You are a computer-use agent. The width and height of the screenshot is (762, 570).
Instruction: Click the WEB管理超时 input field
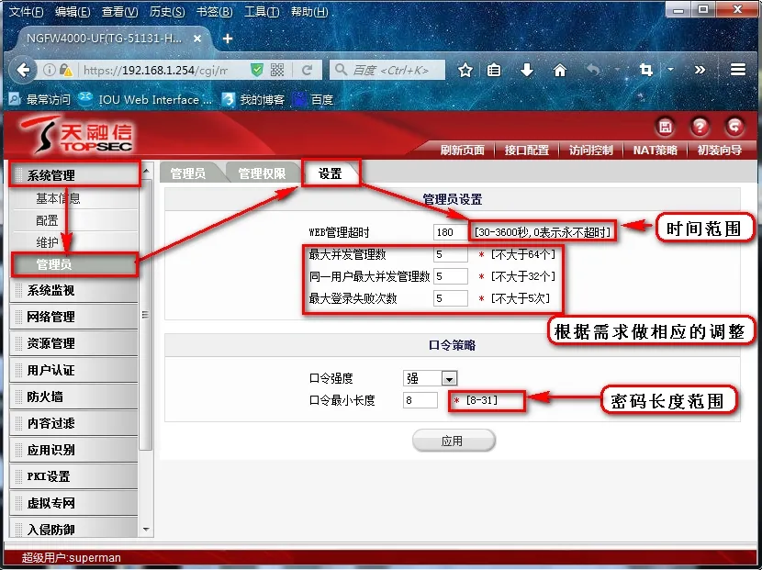pyautogui.click(x=450, y=232)
